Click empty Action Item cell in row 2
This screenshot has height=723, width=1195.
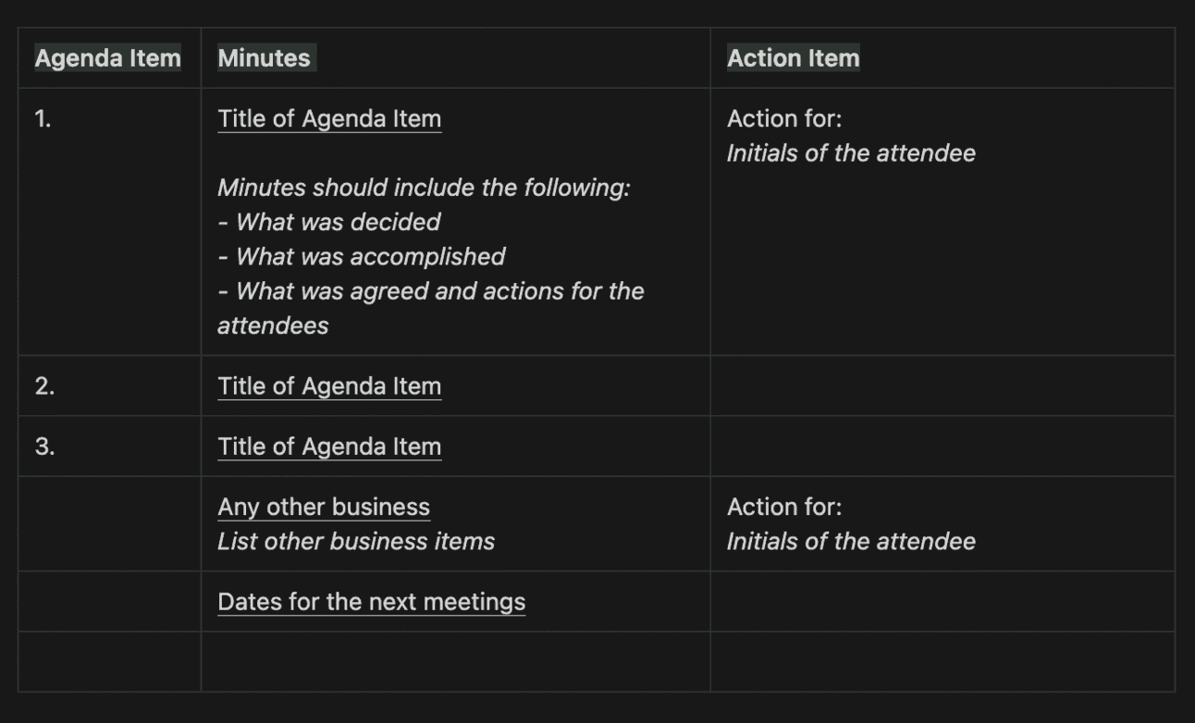[x=942, y=386]
